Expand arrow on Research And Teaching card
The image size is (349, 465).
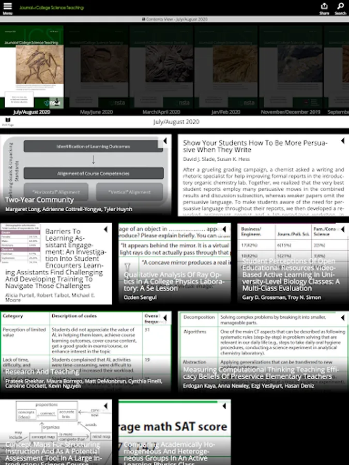pyautogui.click(x=165, y=318)
